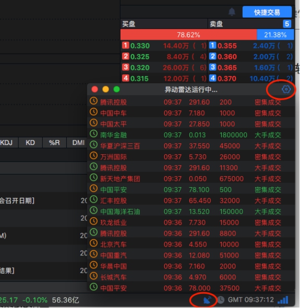300x308 pixels.
Task: Select 万洲国际 stock name
Action: click(113, 157)
